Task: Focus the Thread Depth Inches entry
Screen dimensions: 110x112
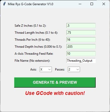Action: pos(81,47)
